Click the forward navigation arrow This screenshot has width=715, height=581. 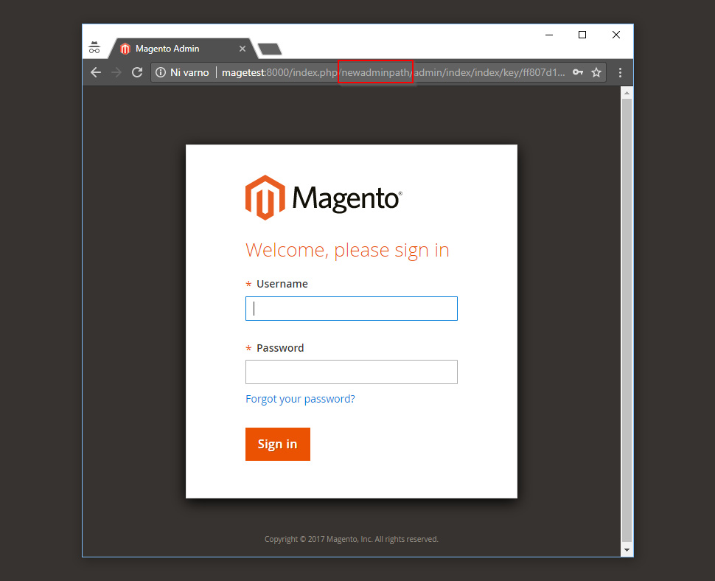click(116, 72)
